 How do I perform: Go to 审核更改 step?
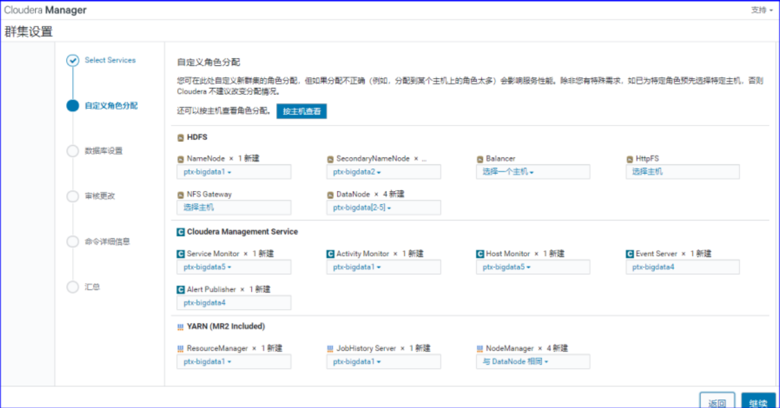coord(100,196)
